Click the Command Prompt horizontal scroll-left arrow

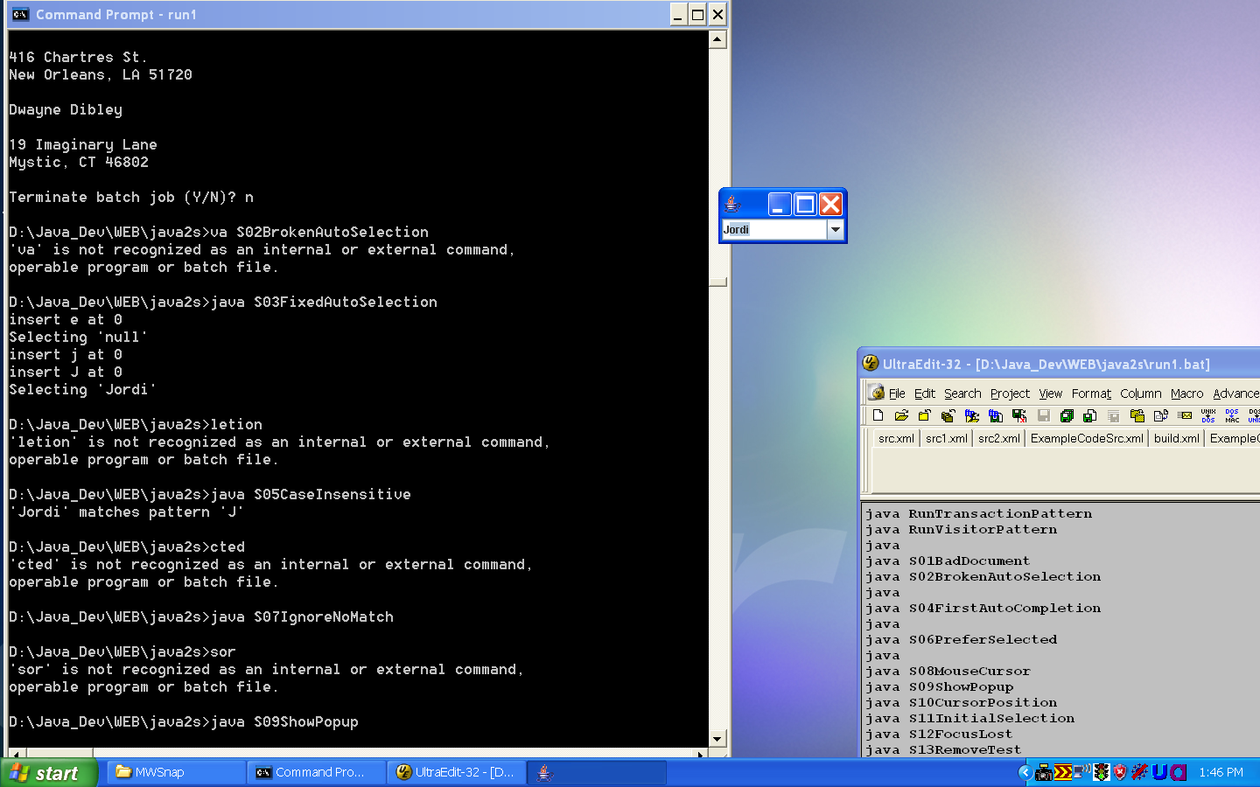point(16,753)
